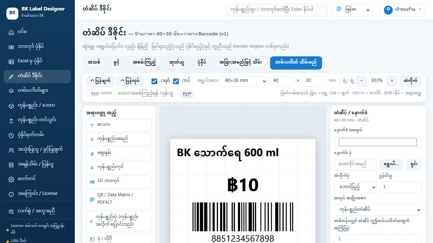Click the manual icon for လက်စွဲ / အကူအညီ
433x243 pixels.
click(11, 211)
